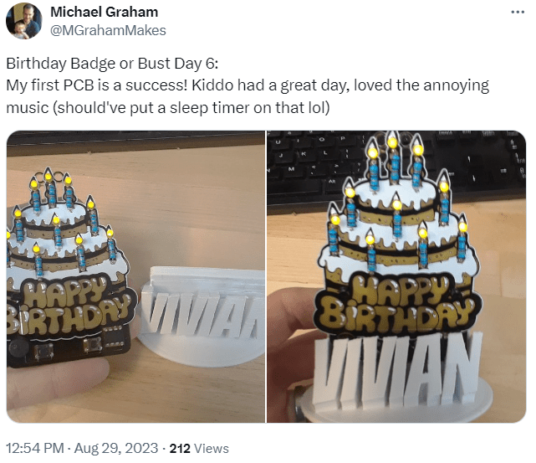Click the lit top candles in right photo
Image resolution: width=536 pixels, height=463 pixels.
[x=395, y=161]
